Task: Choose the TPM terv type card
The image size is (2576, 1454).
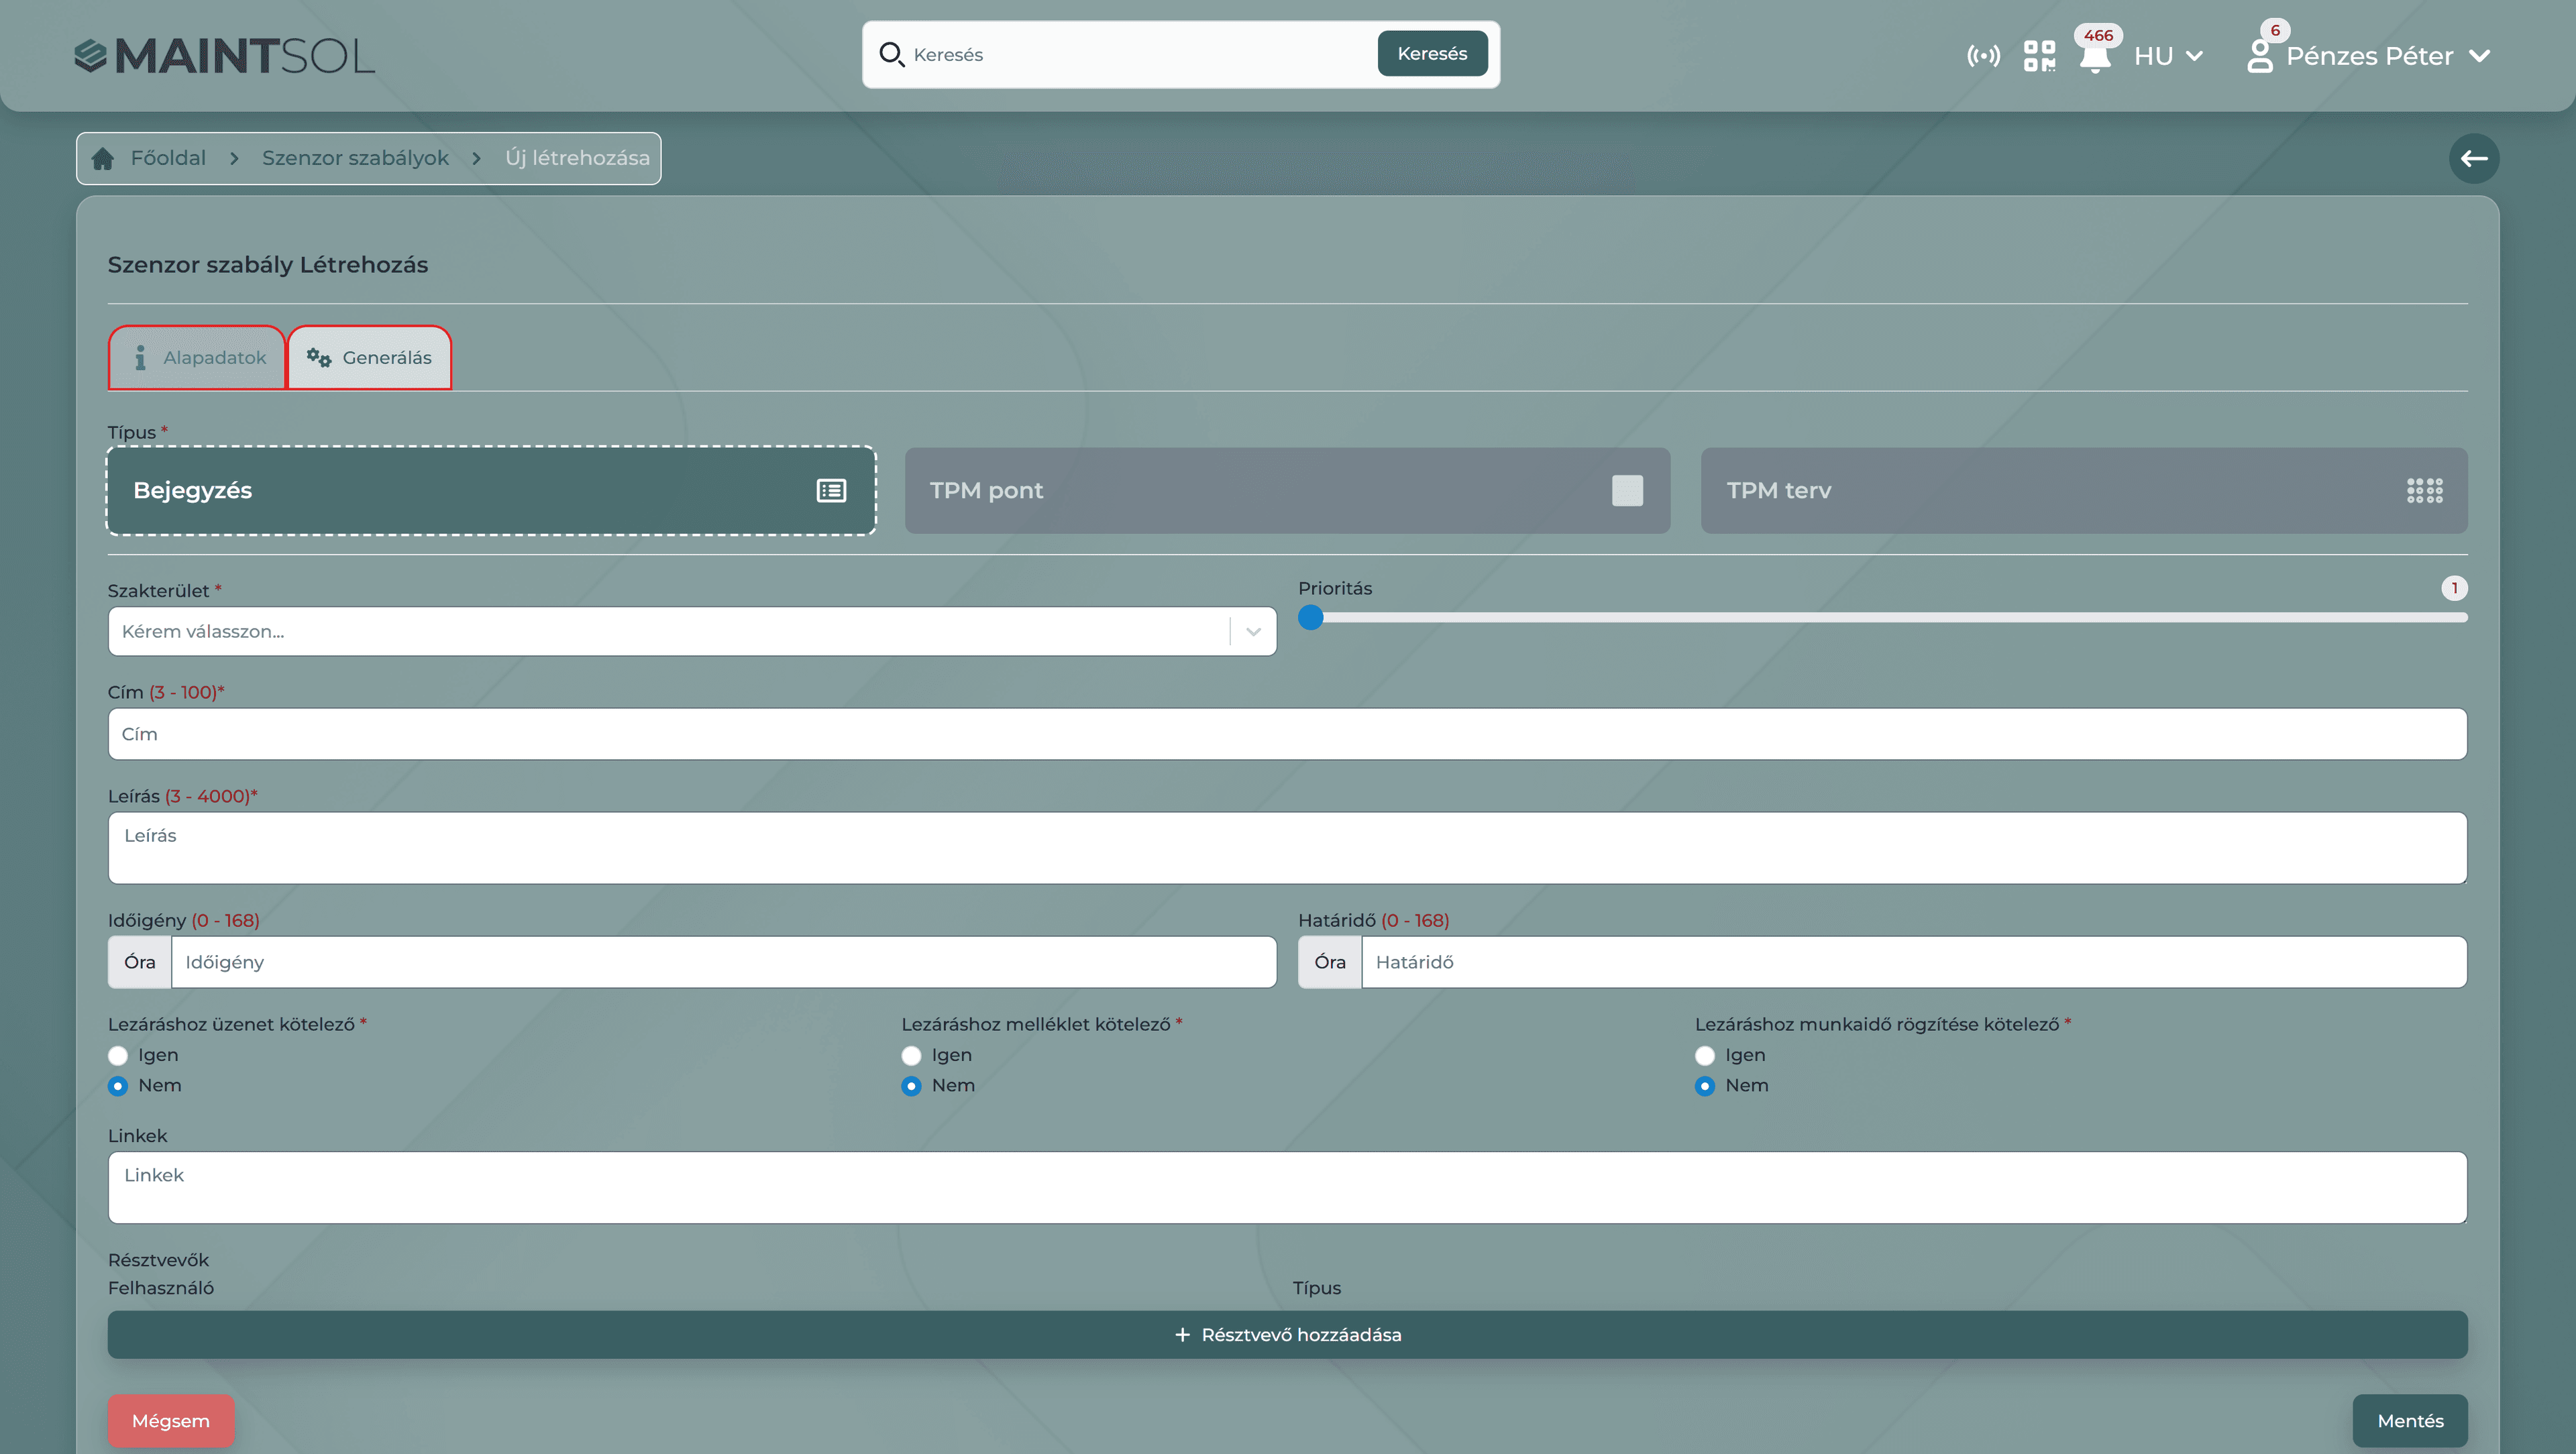Action: tap(2084, 491)
